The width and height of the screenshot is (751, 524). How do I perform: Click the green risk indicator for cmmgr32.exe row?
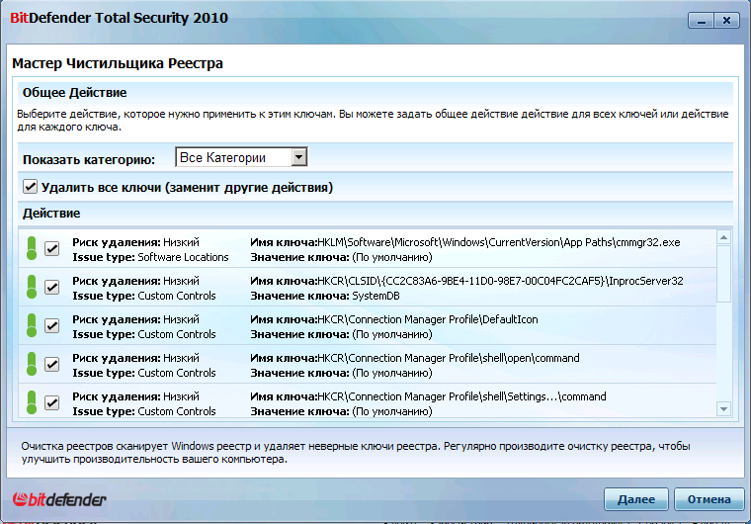tap(32, 248)
